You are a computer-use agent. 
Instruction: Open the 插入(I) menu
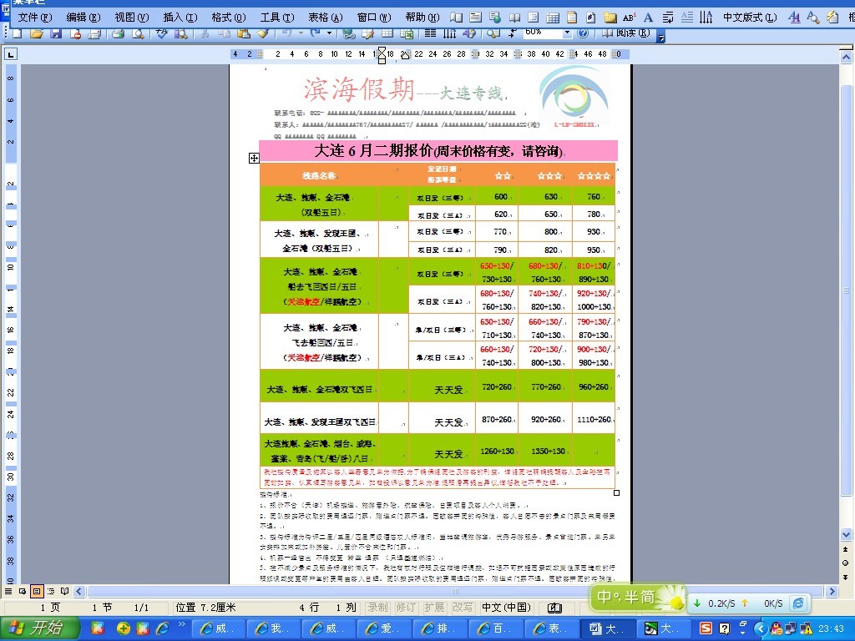(x=180, y=18)
